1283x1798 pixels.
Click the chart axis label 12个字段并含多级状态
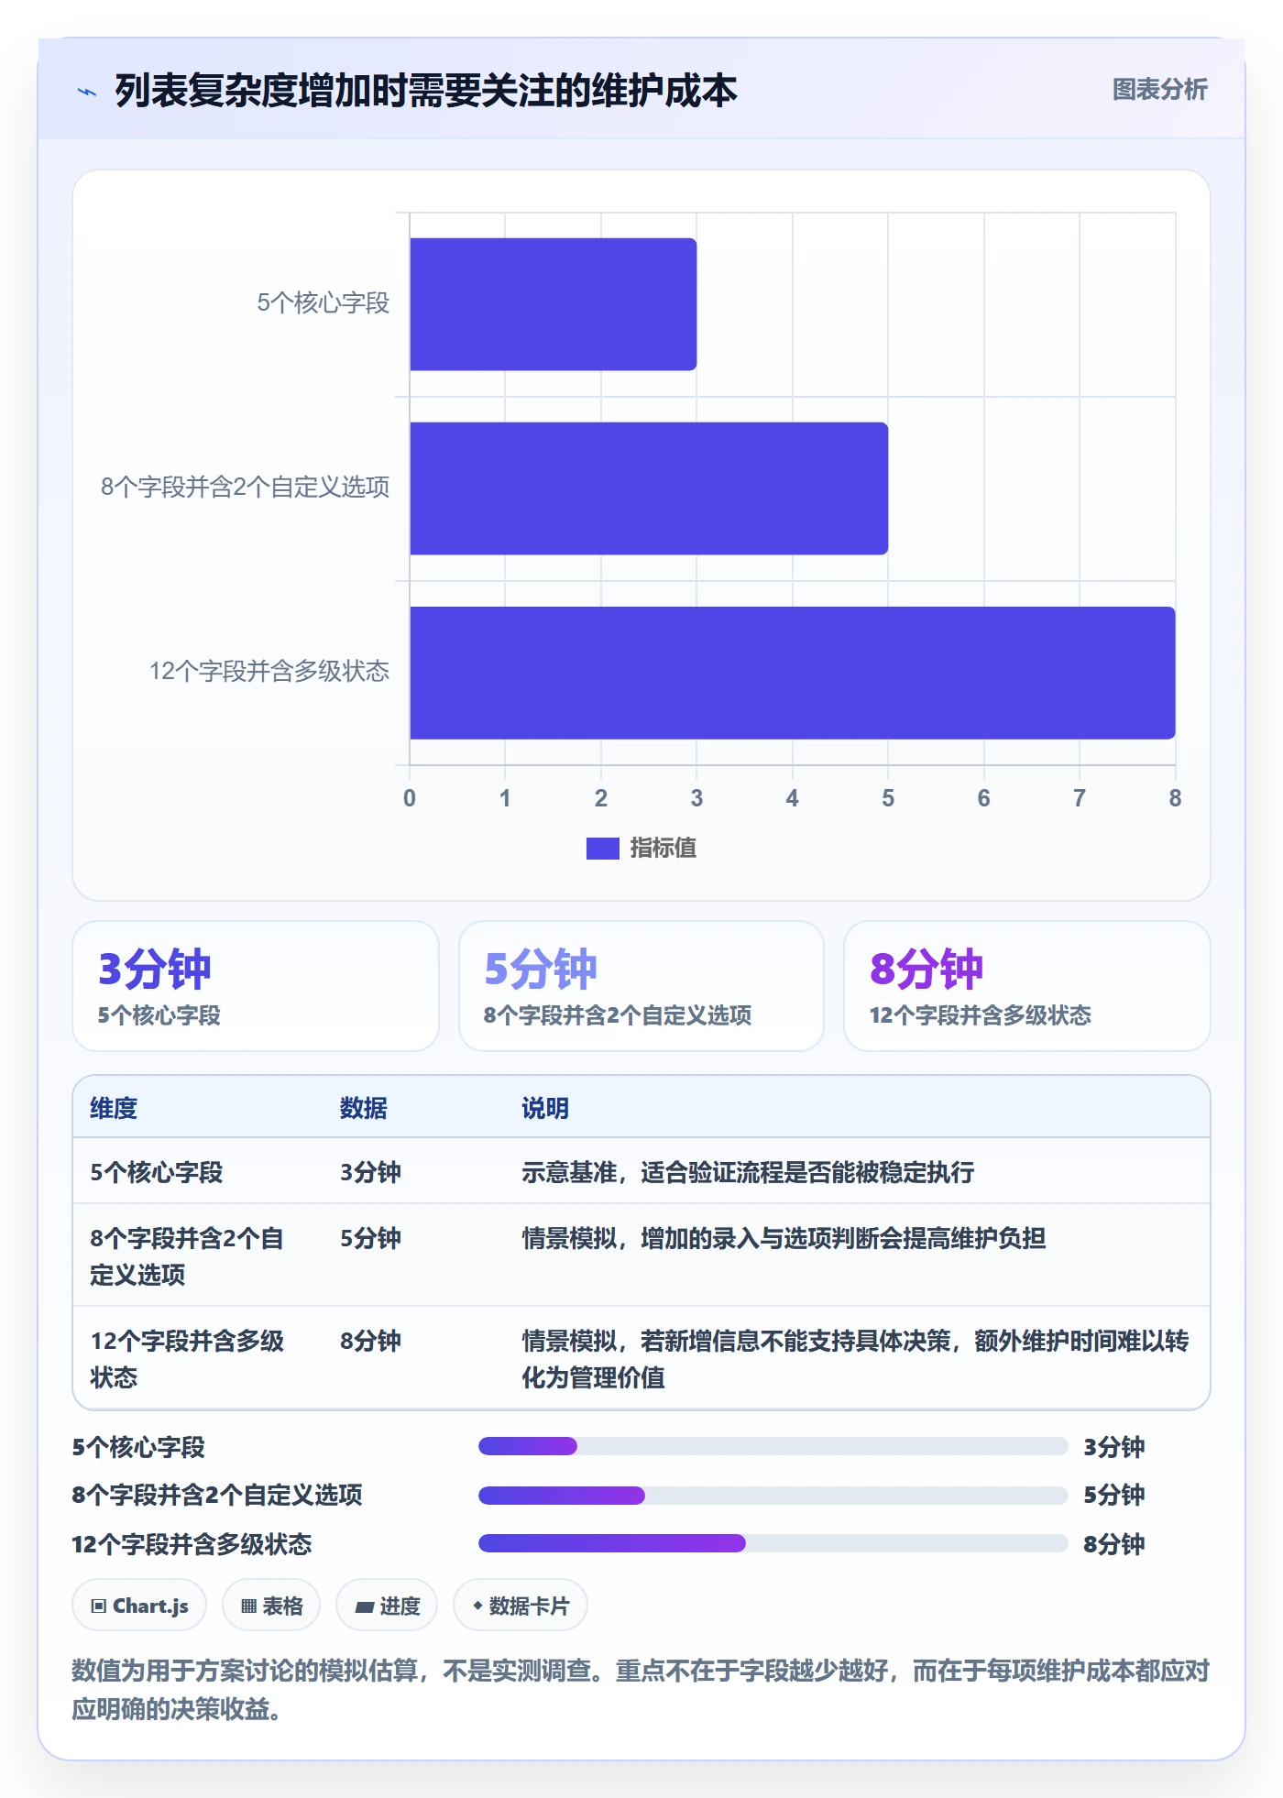(269, 672)
